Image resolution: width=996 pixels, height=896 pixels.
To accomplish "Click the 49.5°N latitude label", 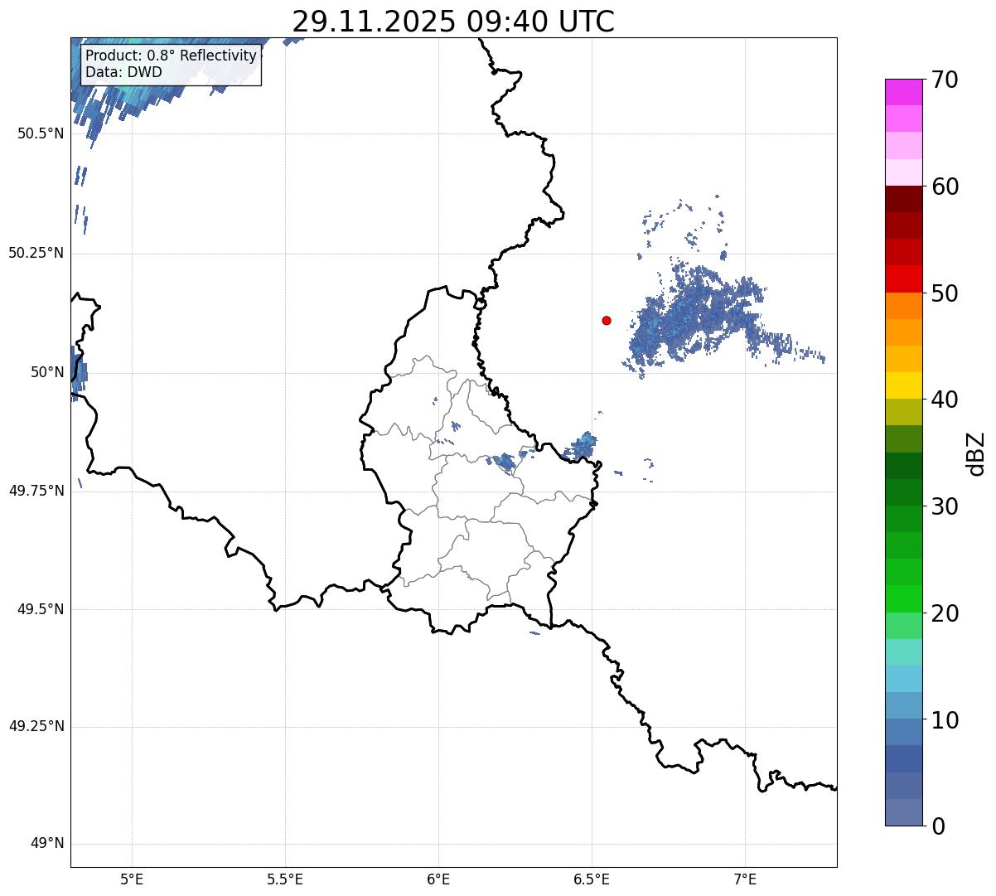I will [41, 609].
